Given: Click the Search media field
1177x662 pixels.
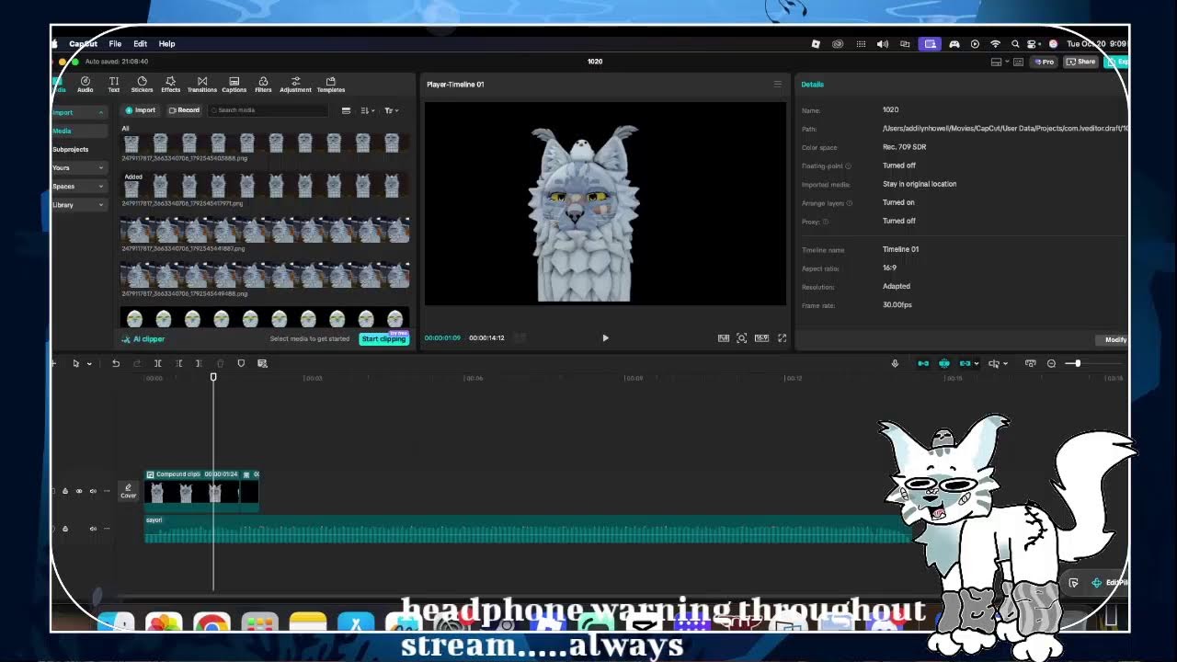Looking at the screenshot, I should click(x=268, y=110).
